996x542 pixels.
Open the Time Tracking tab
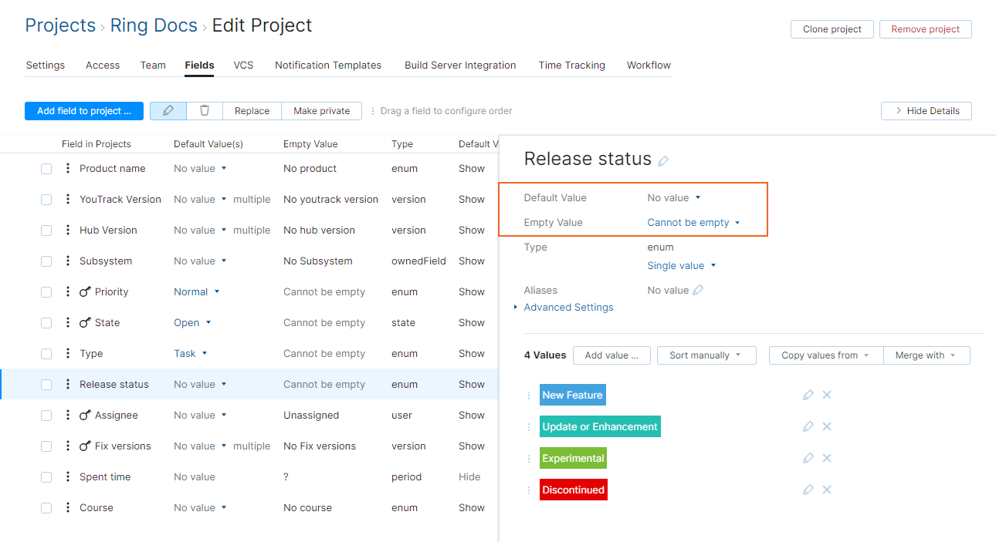(571, 66)
